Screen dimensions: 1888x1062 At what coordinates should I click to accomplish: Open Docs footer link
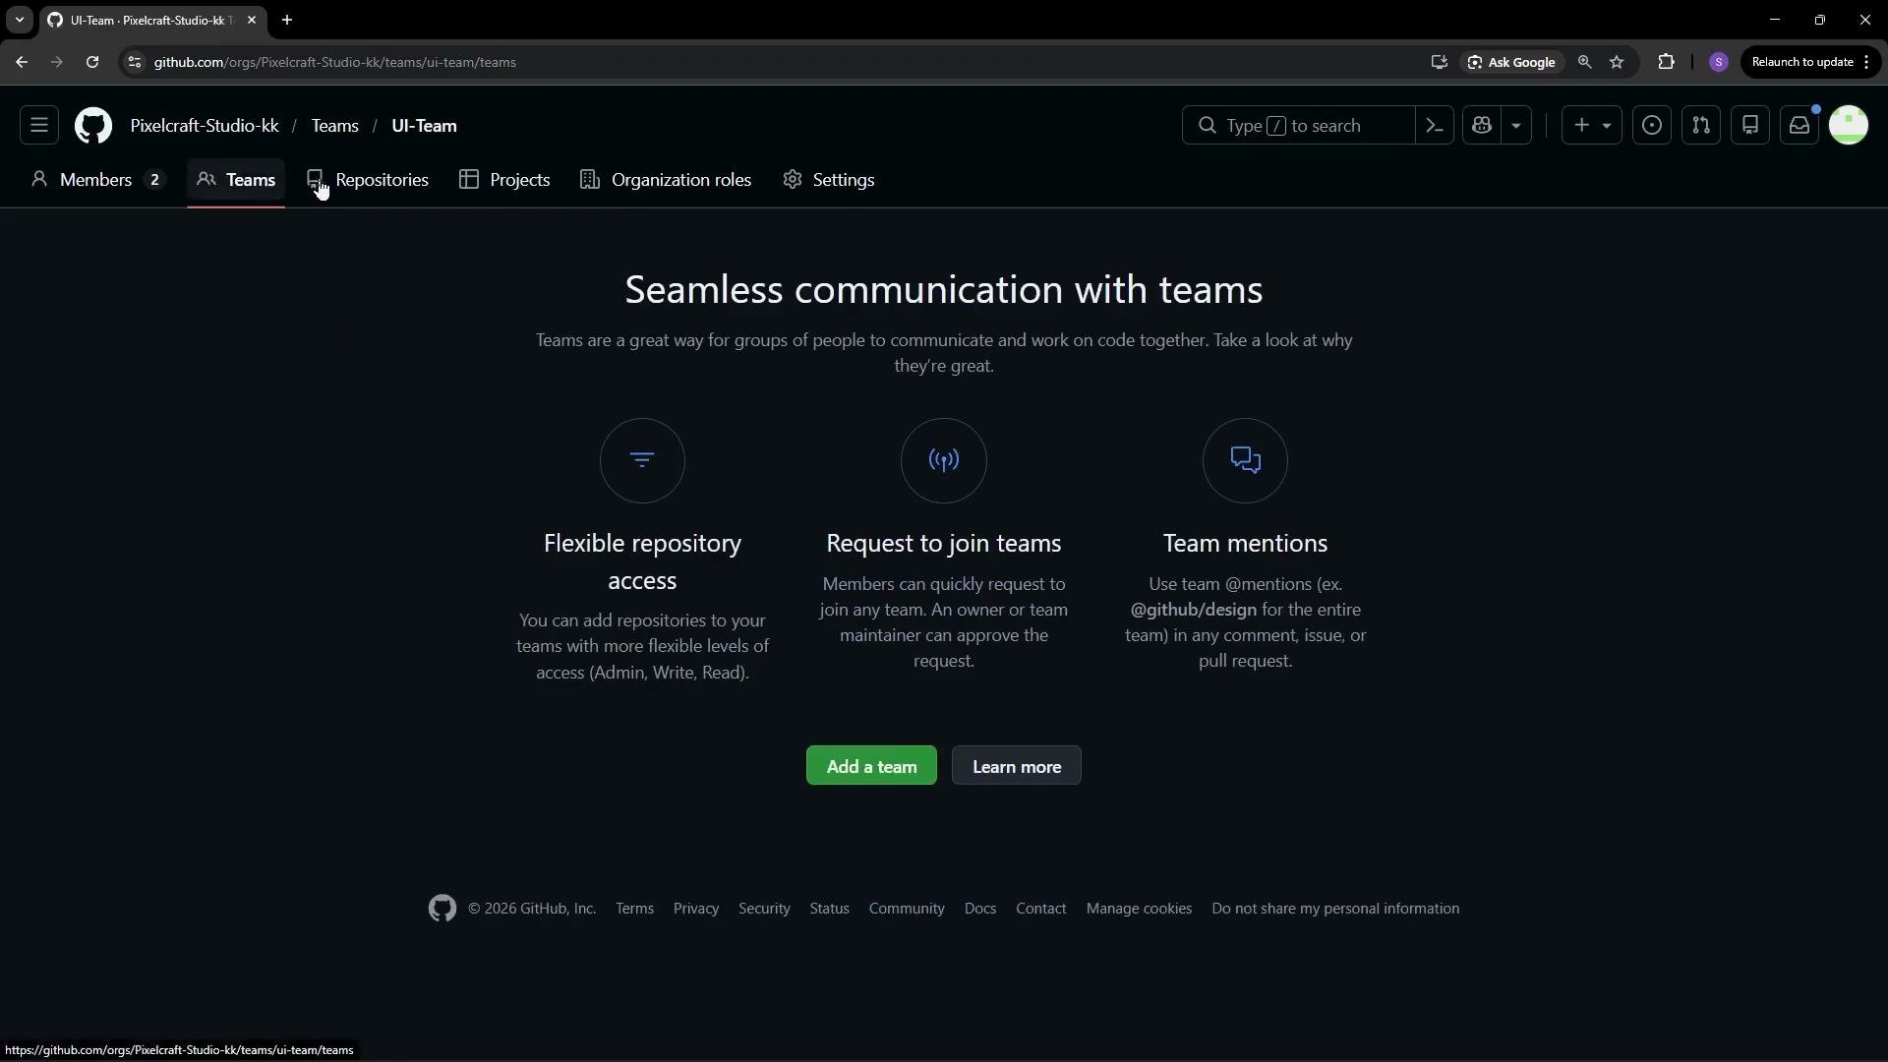(980, 909)
